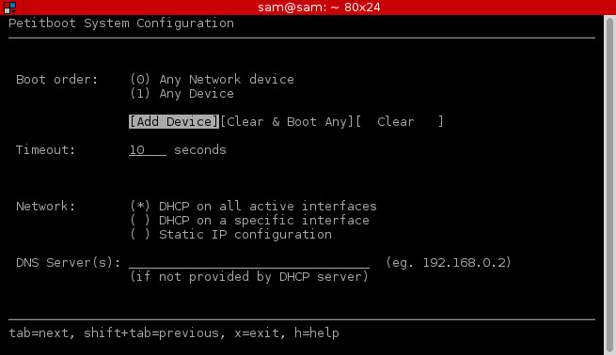Click the Network section label
Screen dimensions: 616x355
pyautogui.click(x=45, y=207)
